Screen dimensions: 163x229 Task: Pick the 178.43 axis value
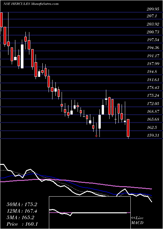pos(153,87)
